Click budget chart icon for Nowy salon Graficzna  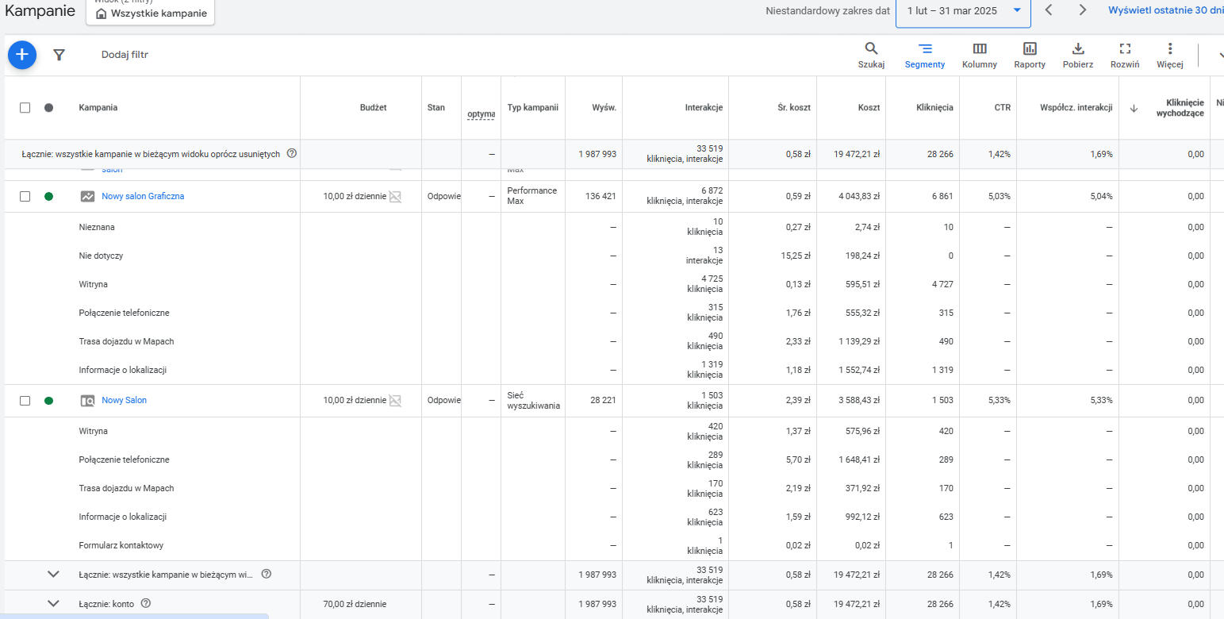coord(395,197)
